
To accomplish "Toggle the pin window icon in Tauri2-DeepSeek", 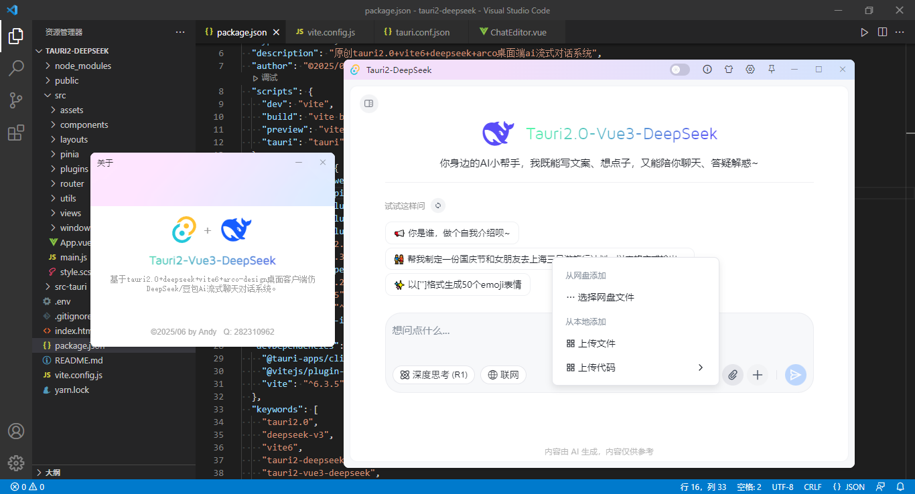I will point(772,70).
